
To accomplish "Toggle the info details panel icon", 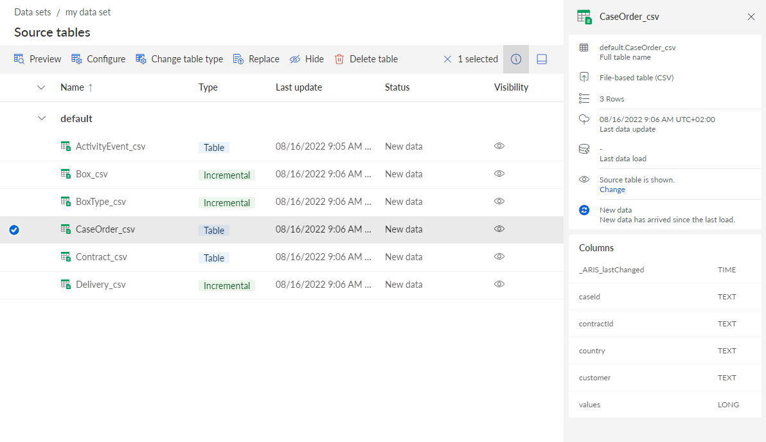I will [x=516, y=59].
